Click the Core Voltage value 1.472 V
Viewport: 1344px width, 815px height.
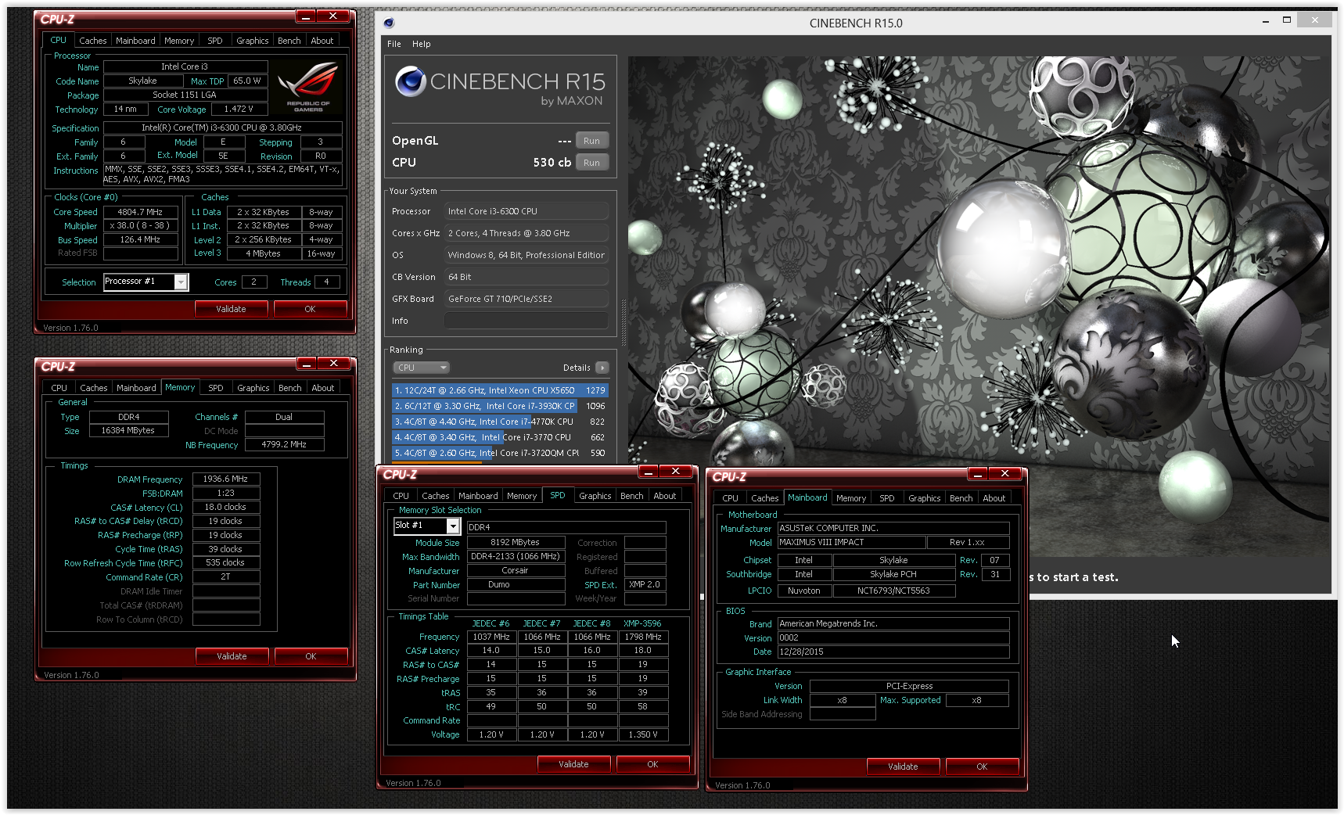click(239, 110)
